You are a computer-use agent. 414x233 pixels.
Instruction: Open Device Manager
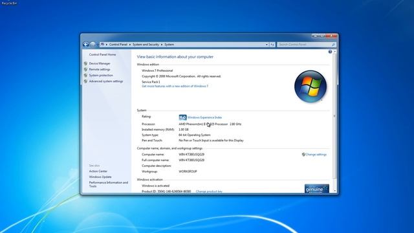click(x=100, y=63)
